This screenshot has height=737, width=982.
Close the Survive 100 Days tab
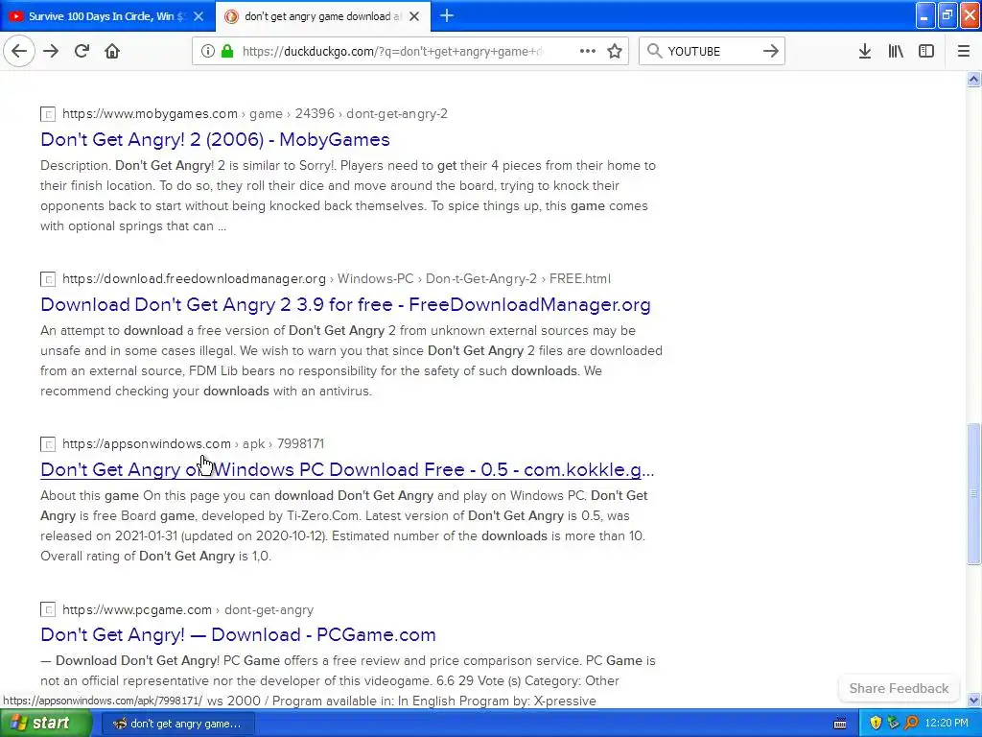199,16
